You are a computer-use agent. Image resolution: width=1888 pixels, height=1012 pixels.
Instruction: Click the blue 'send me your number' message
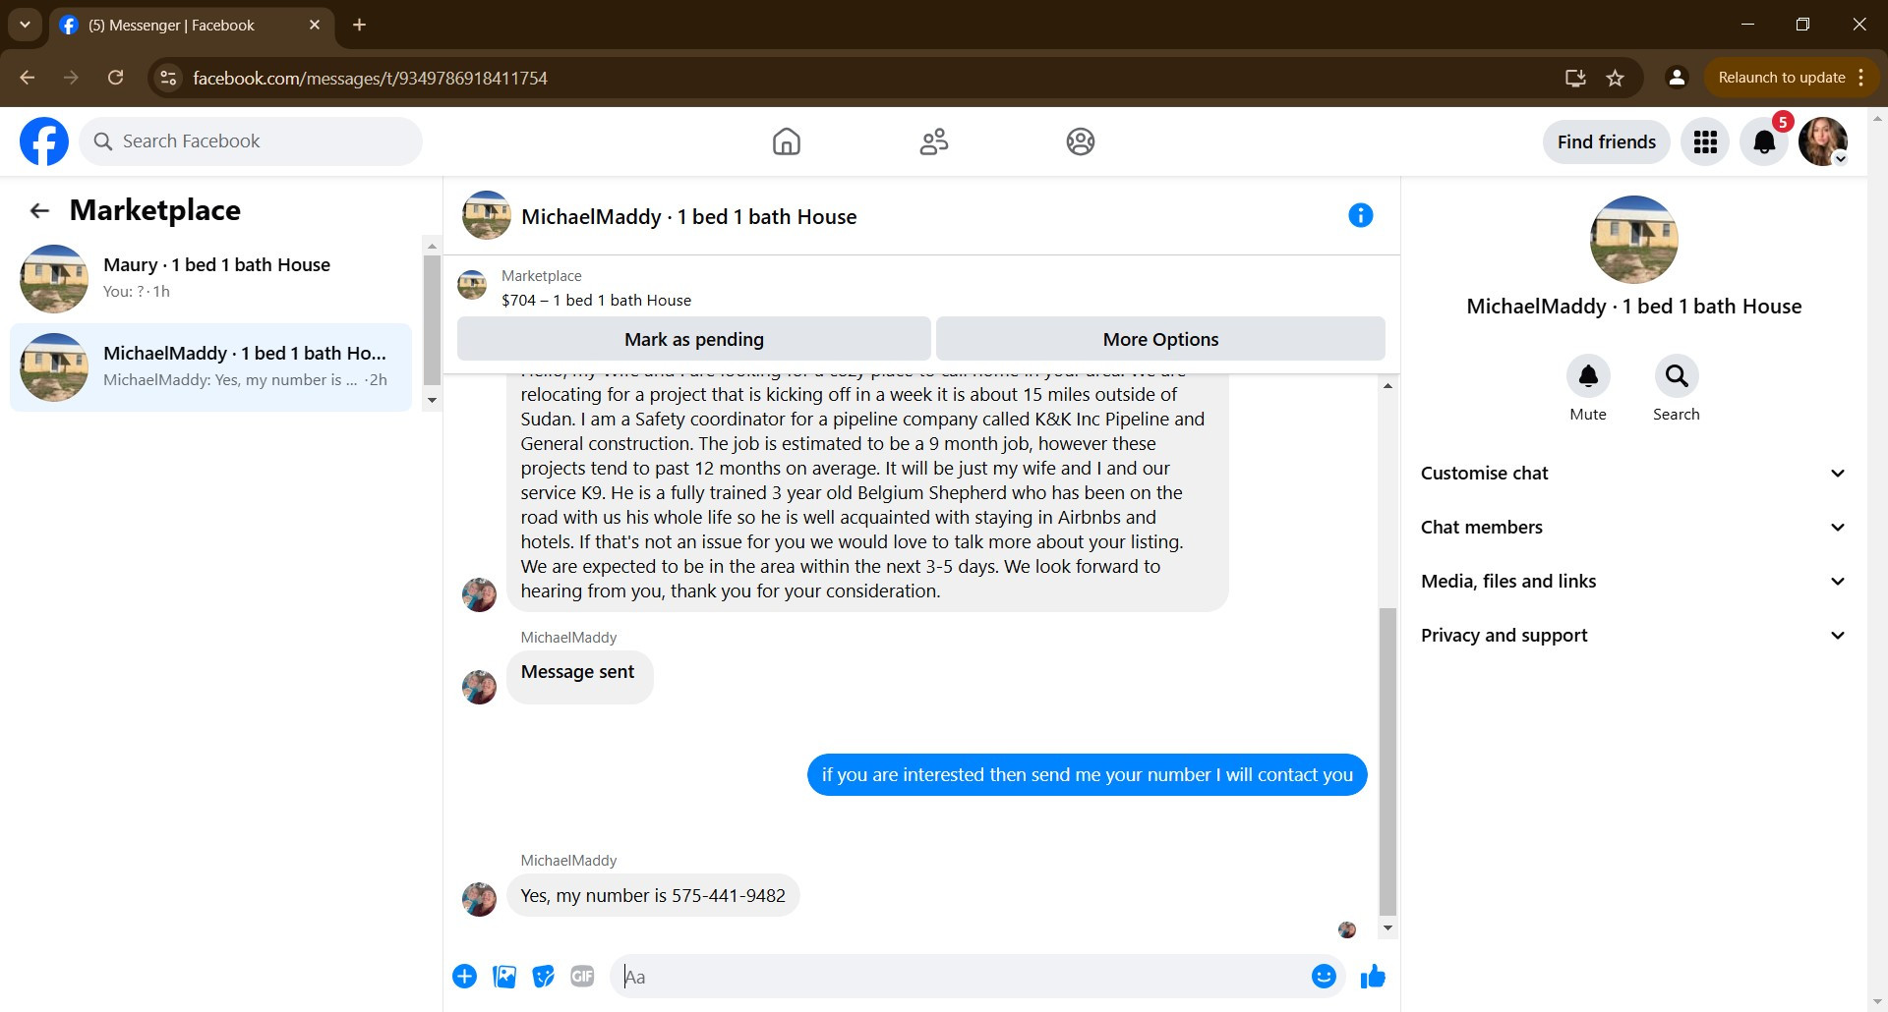tap(1088, 775)
